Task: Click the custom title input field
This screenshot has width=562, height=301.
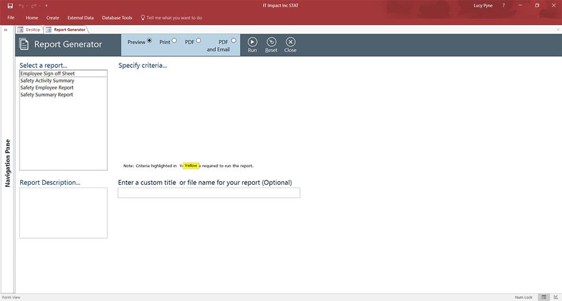Action: click(209, 193)
